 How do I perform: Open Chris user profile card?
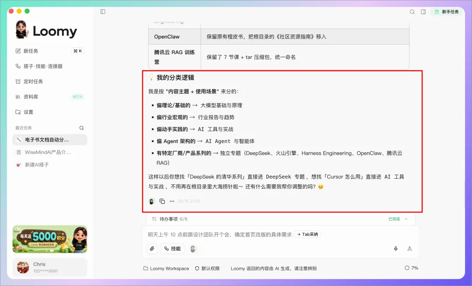click(x=50, y=267)
